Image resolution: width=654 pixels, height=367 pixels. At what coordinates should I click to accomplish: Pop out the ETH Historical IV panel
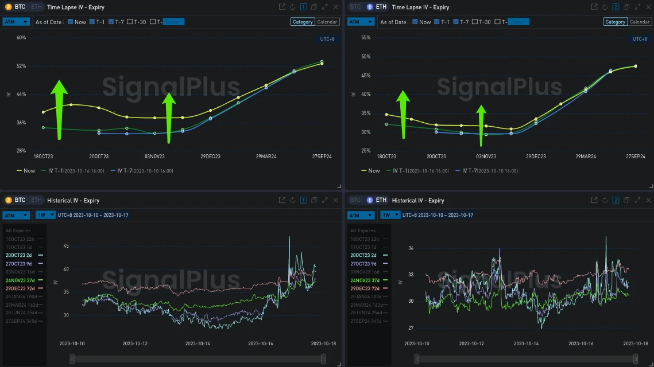pos(594,200)
